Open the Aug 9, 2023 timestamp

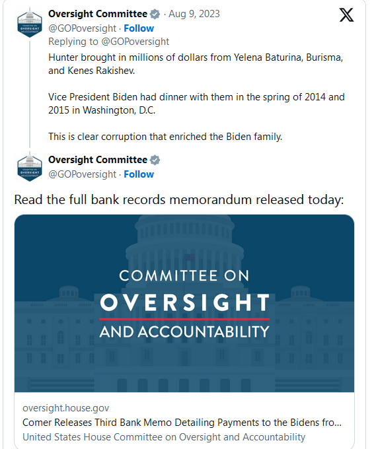click(x=194, y=14)
